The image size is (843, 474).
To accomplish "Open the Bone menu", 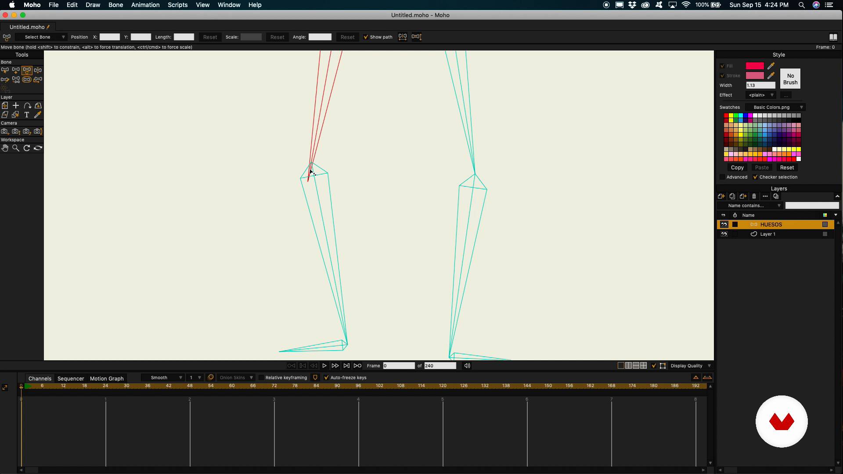I will coord(116,5).
